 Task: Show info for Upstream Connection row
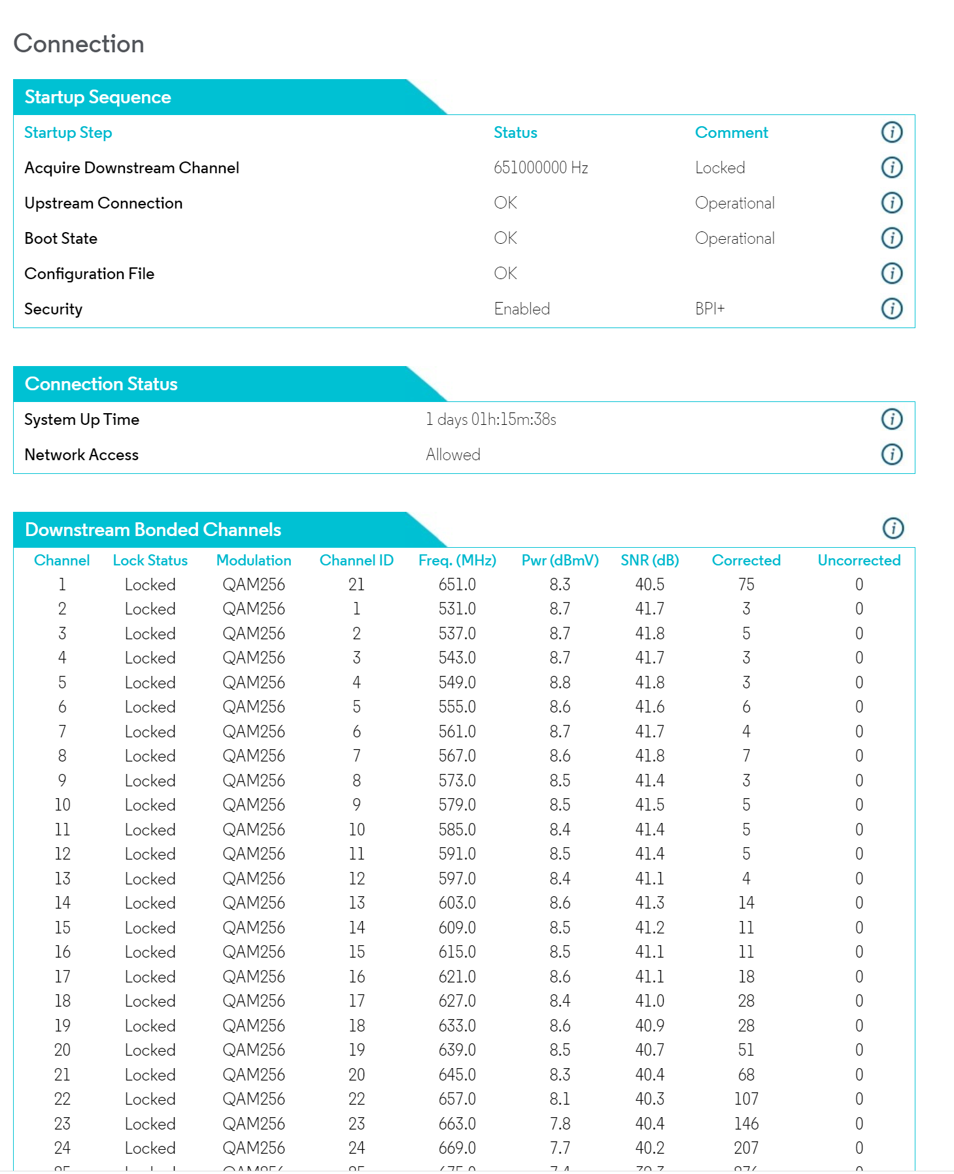891,203
